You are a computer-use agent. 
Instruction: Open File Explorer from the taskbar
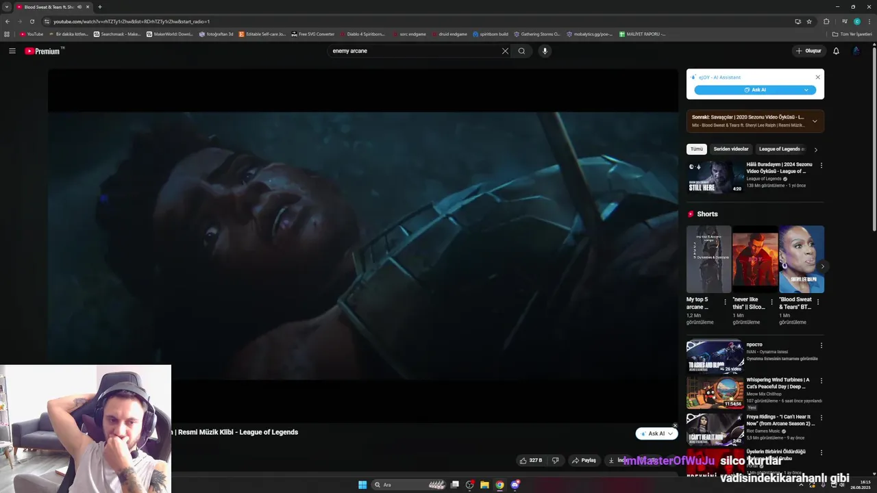(484, 485)
